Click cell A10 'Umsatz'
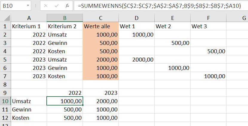248x126 pixels. tap(29, 101)
